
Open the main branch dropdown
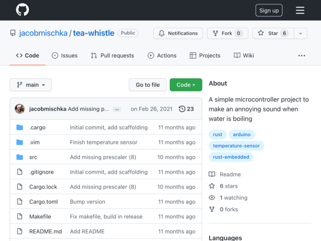31,85
